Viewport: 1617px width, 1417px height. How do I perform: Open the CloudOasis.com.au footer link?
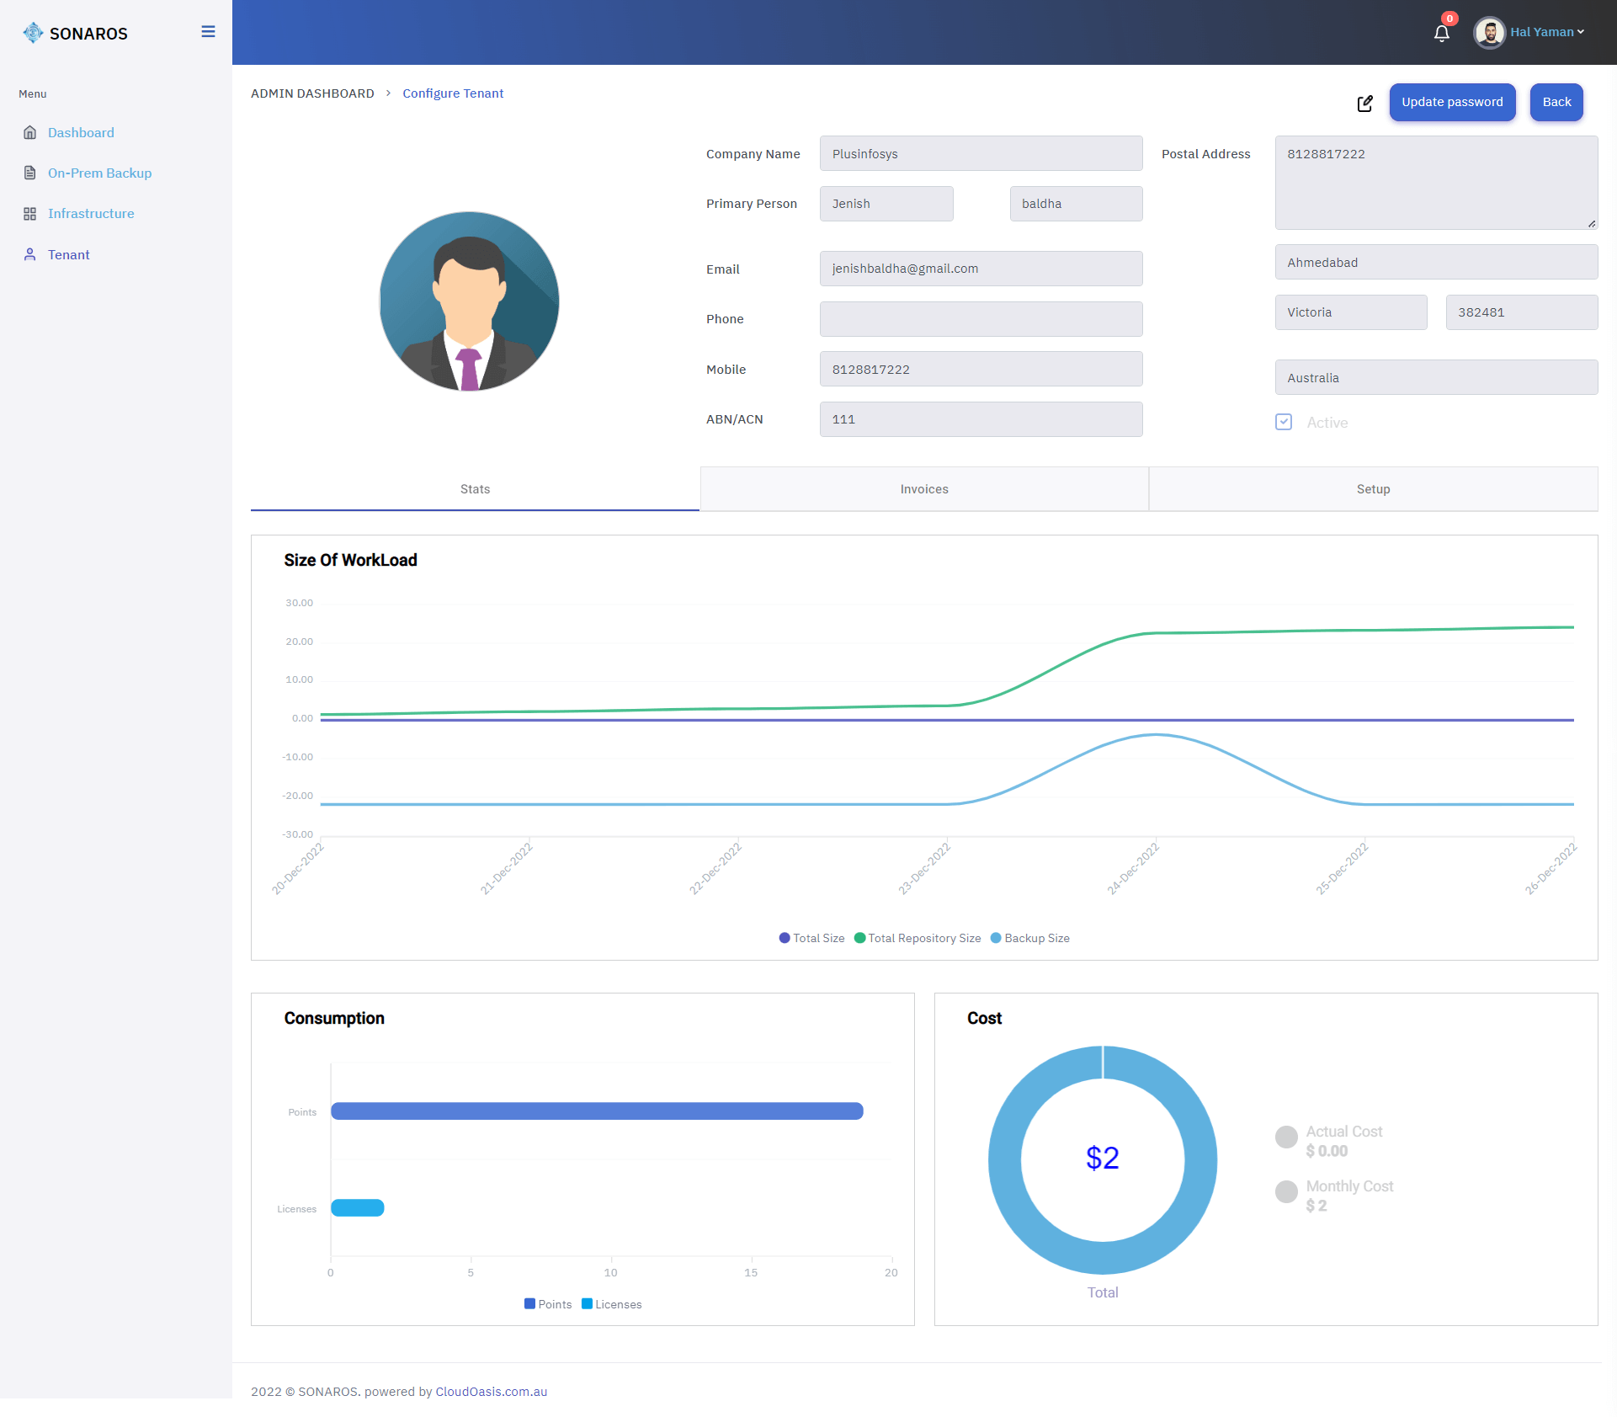click(x=491, y=1391)
